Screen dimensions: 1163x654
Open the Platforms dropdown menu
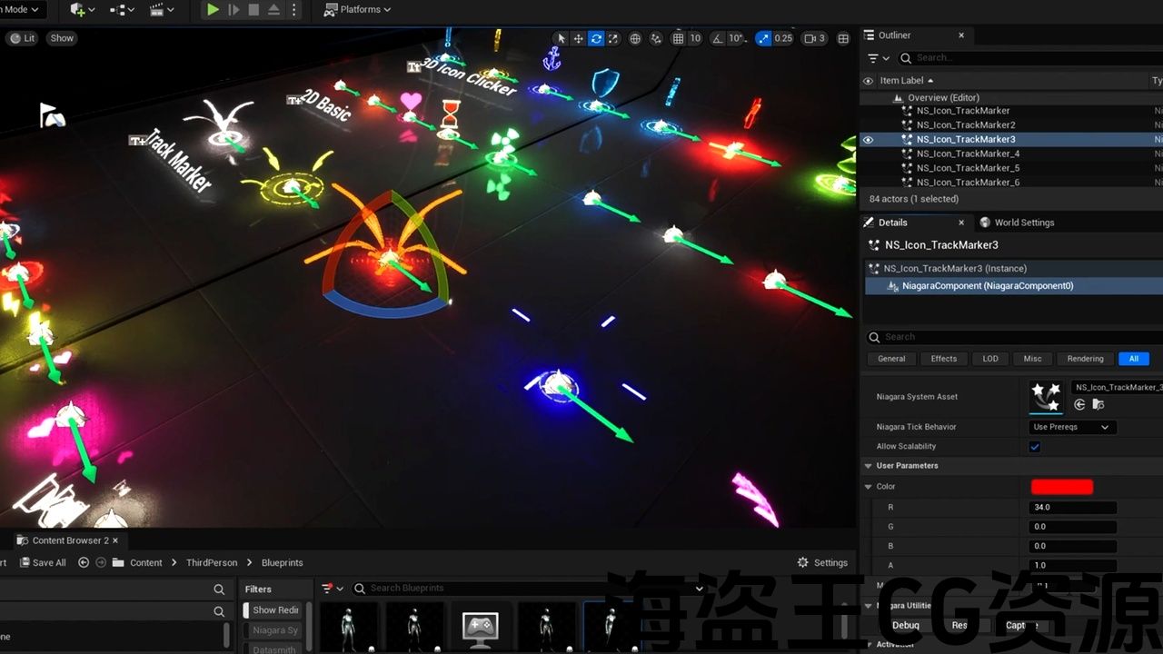pos(358,10)
